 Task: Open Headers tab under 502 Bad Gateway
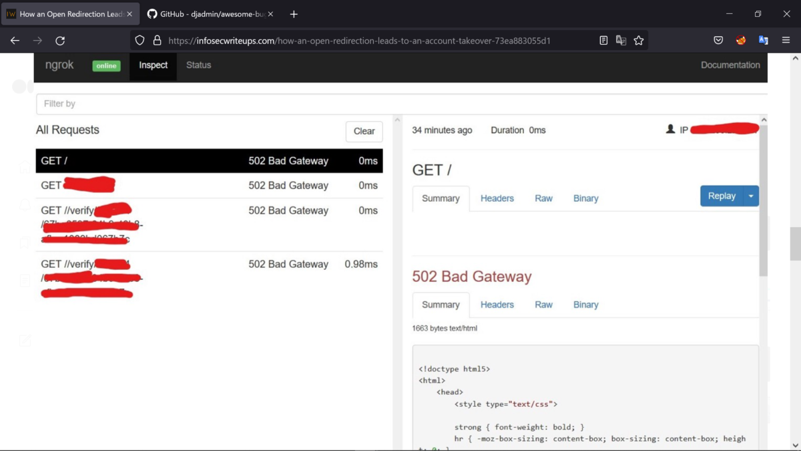497,305
